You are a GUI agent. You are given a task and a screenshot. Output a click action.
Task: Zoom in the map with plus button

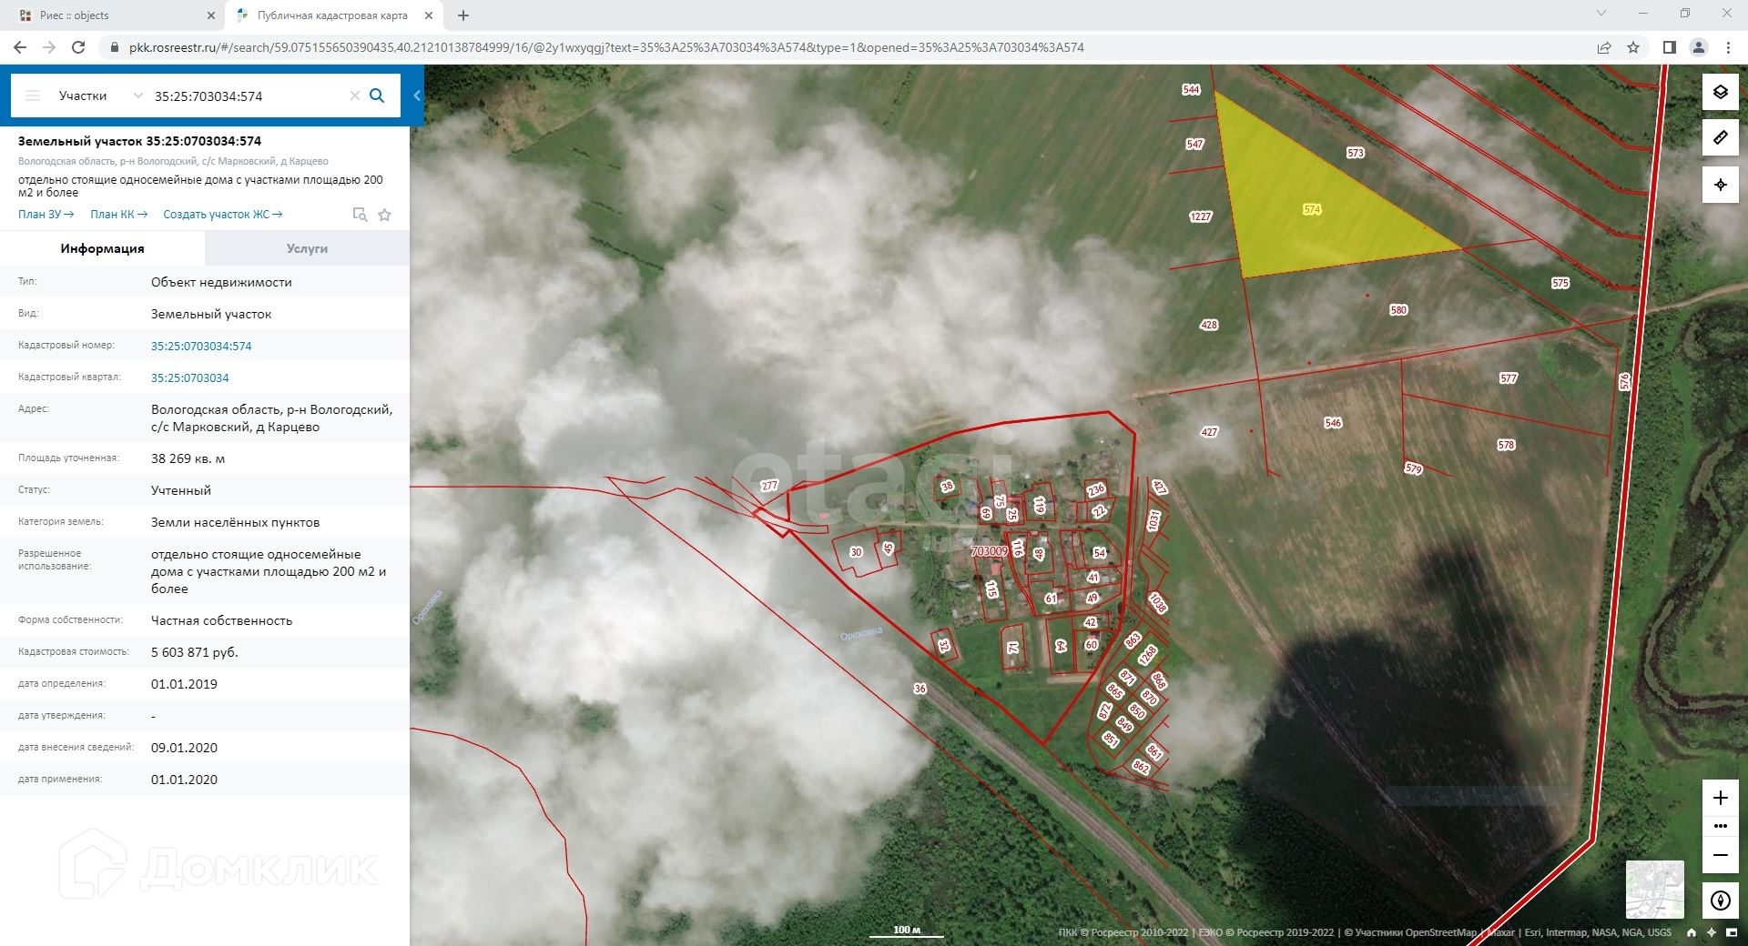1721,798
